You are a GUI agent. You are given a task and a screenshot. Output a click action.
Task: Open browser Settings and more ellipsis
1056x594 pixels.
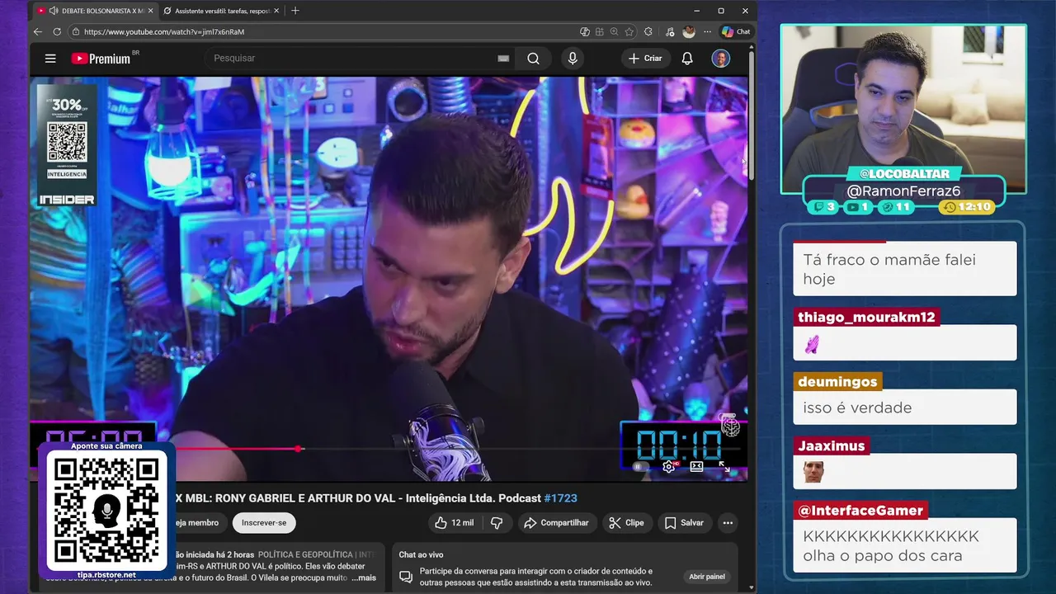point(707,31)
